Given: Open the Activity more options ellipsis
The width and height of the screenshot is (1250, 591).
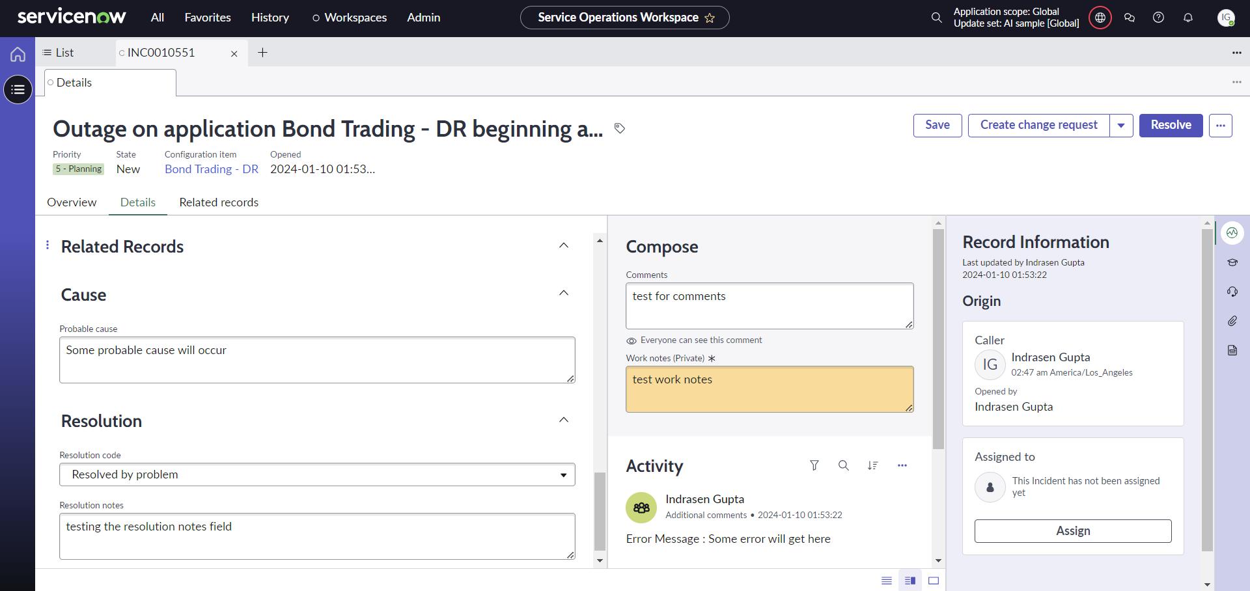Looking at the screenshot, I should pos(902,465).
